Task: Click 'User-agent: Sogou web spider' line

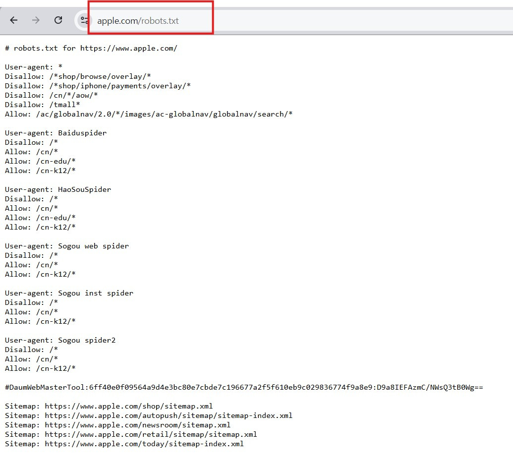Action: point(67,246)
